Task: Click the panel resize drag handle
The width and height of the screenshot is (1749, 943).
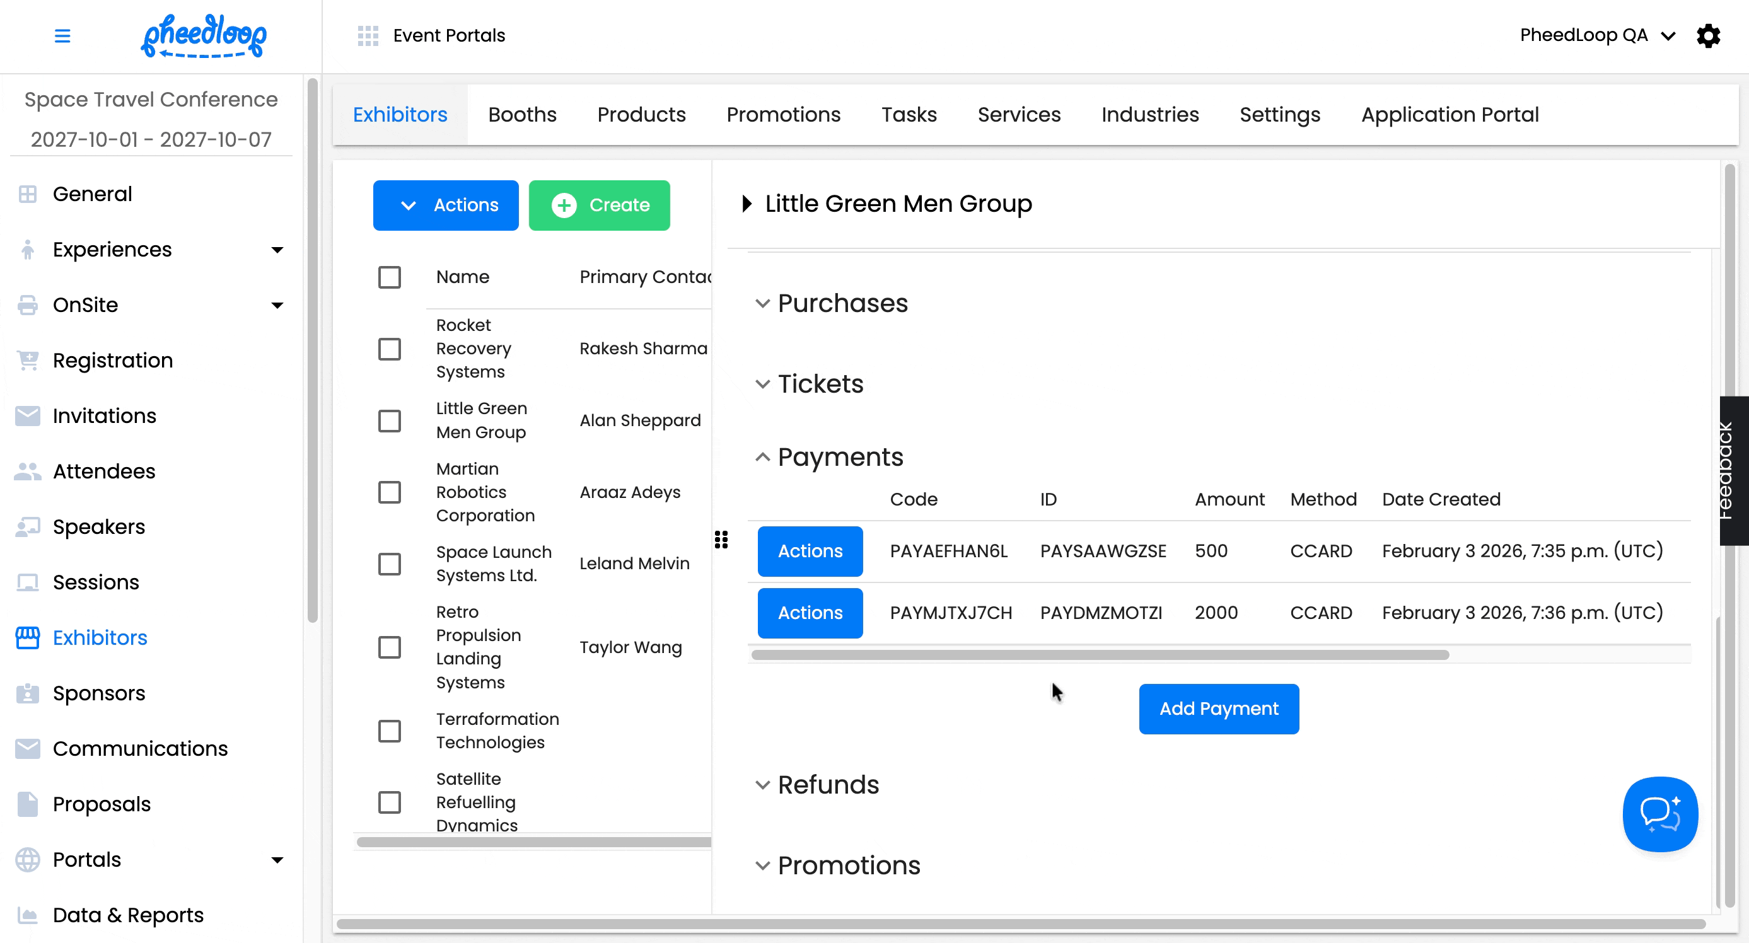Action: pyautogui.click(x=721, y=540)
